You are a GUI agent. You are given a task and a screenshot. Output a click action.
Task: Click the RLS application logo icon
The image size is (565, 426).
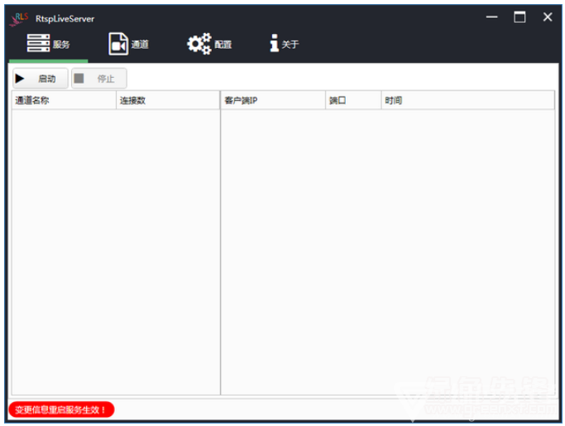tap(19, 18)
